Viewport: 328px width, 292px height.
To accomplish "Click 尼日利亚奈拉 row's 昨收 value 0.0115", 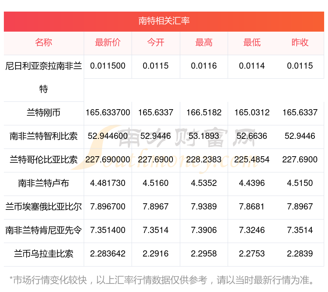I will pos(300,66).
